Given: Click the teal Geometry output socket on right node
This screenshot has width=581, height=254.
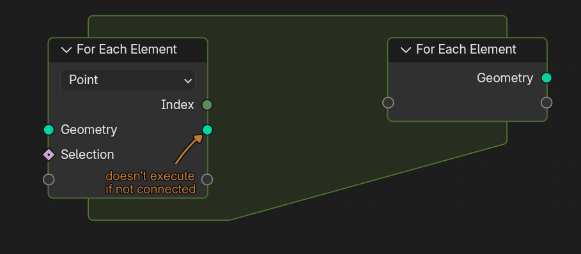Looking at the screenshot, I should (x=546, y=78).
